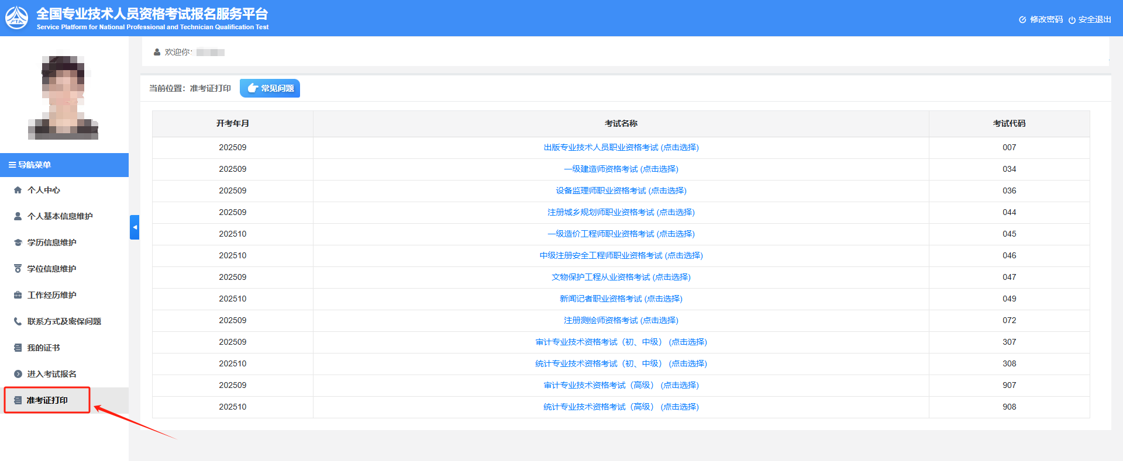Click 安全退出 to log out
1123x461 pixels.
(x=1090, y=19)
